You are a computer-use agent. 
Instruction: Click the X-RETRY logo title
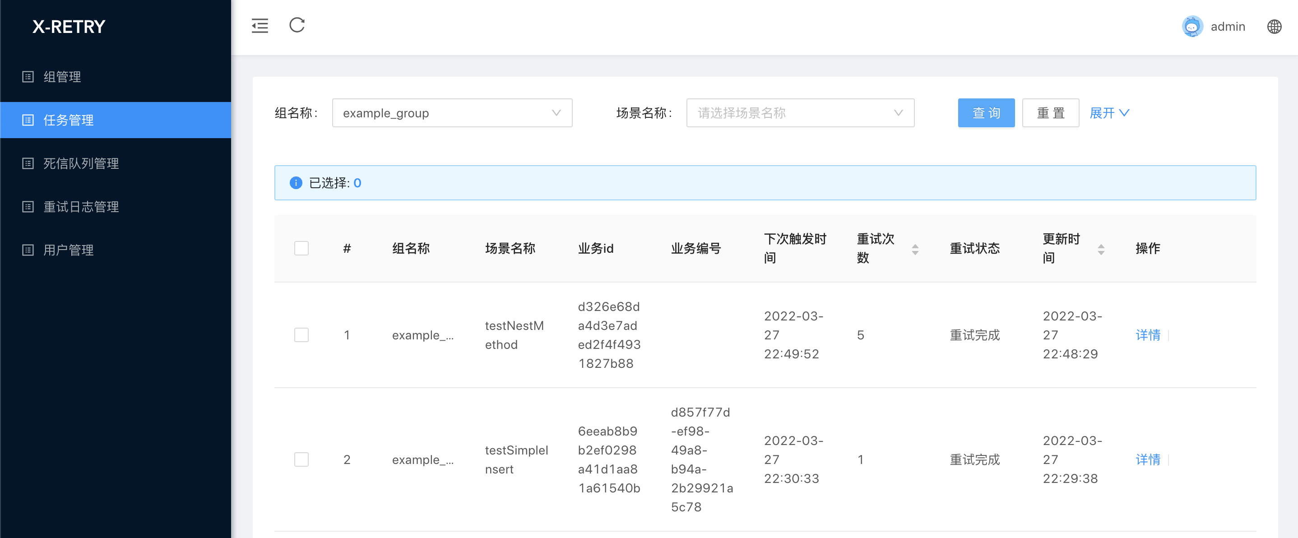pyautogui.click(x=69, y=27)
